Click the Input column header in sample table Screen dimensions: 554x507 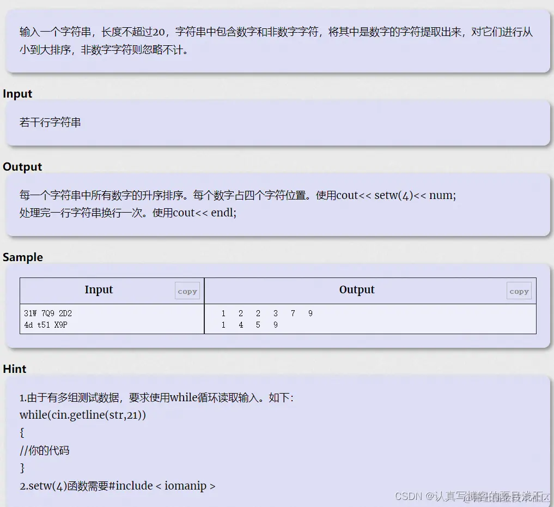tap(99, 289)
